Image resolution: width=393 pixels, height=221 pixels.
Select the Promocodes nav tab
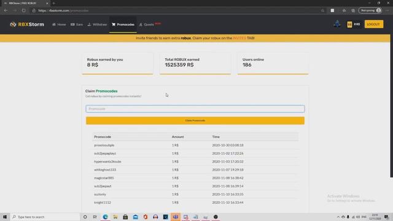(x=123, y=25)
